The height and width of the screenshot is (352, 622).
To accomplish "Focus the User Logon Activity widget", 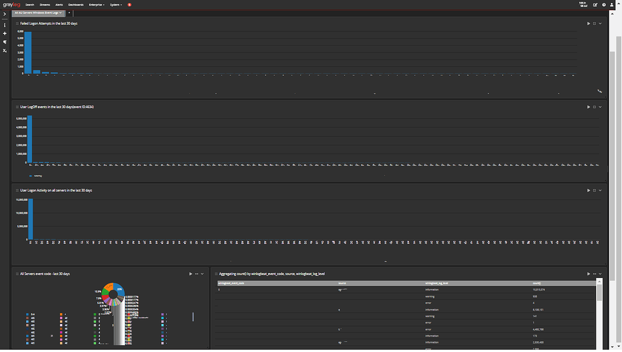I will [x=594, y=190].
